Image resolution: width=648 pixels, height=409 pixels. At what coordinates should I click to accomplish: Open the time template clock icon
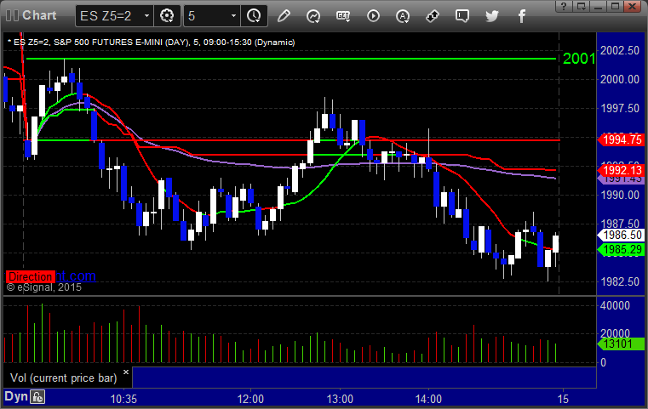[254, 15]
